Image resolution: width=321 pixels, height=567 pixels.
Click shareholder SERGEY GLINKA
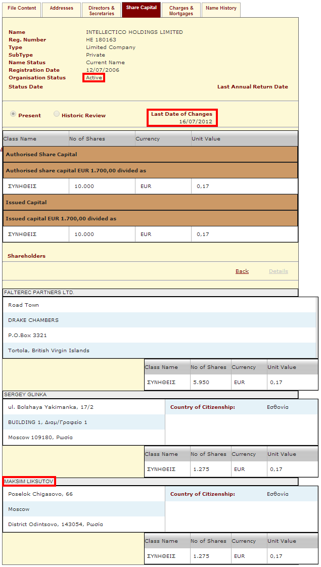pos(25,395)
